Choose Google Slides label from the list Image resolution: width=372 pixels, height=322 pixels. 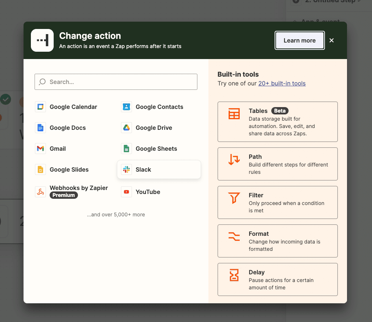click(69, 169)
